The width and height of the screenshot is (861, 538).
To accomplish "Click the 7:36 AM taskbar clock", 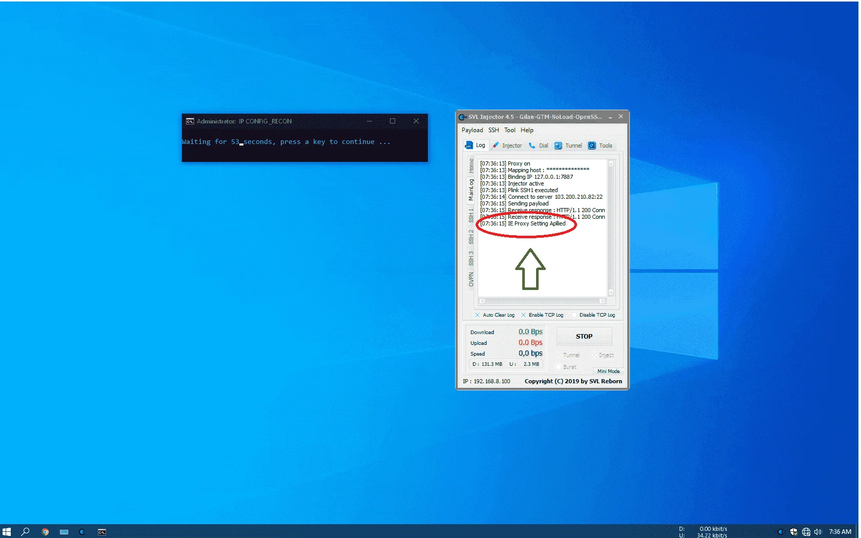I will pyautogui.click(x=840, y=532).
